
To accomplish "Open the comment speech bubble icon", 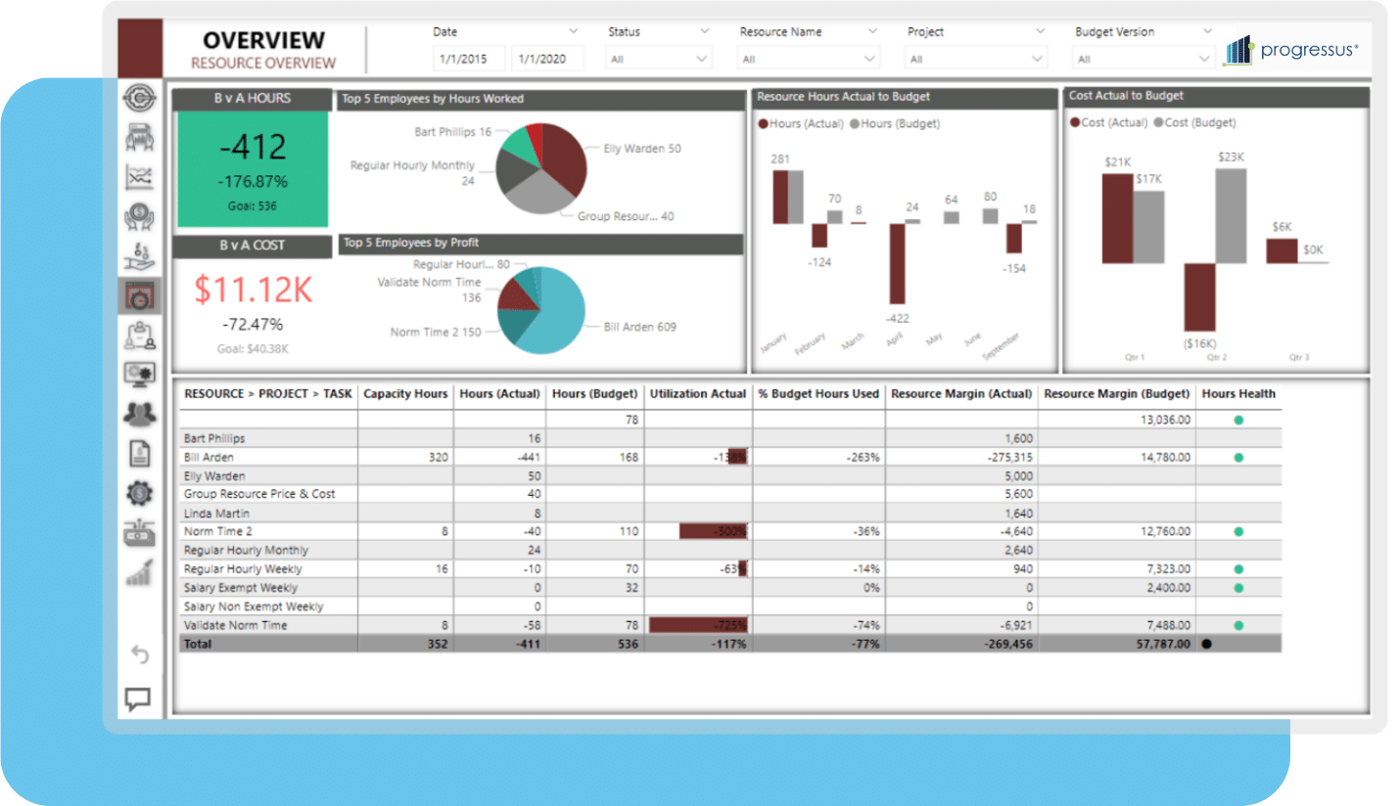I will point(138,699).
